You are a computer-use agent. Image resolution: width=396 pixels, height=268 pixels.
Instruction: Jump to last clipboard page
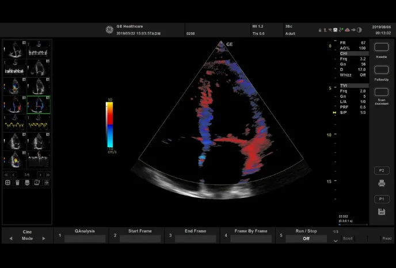[47, 174]
